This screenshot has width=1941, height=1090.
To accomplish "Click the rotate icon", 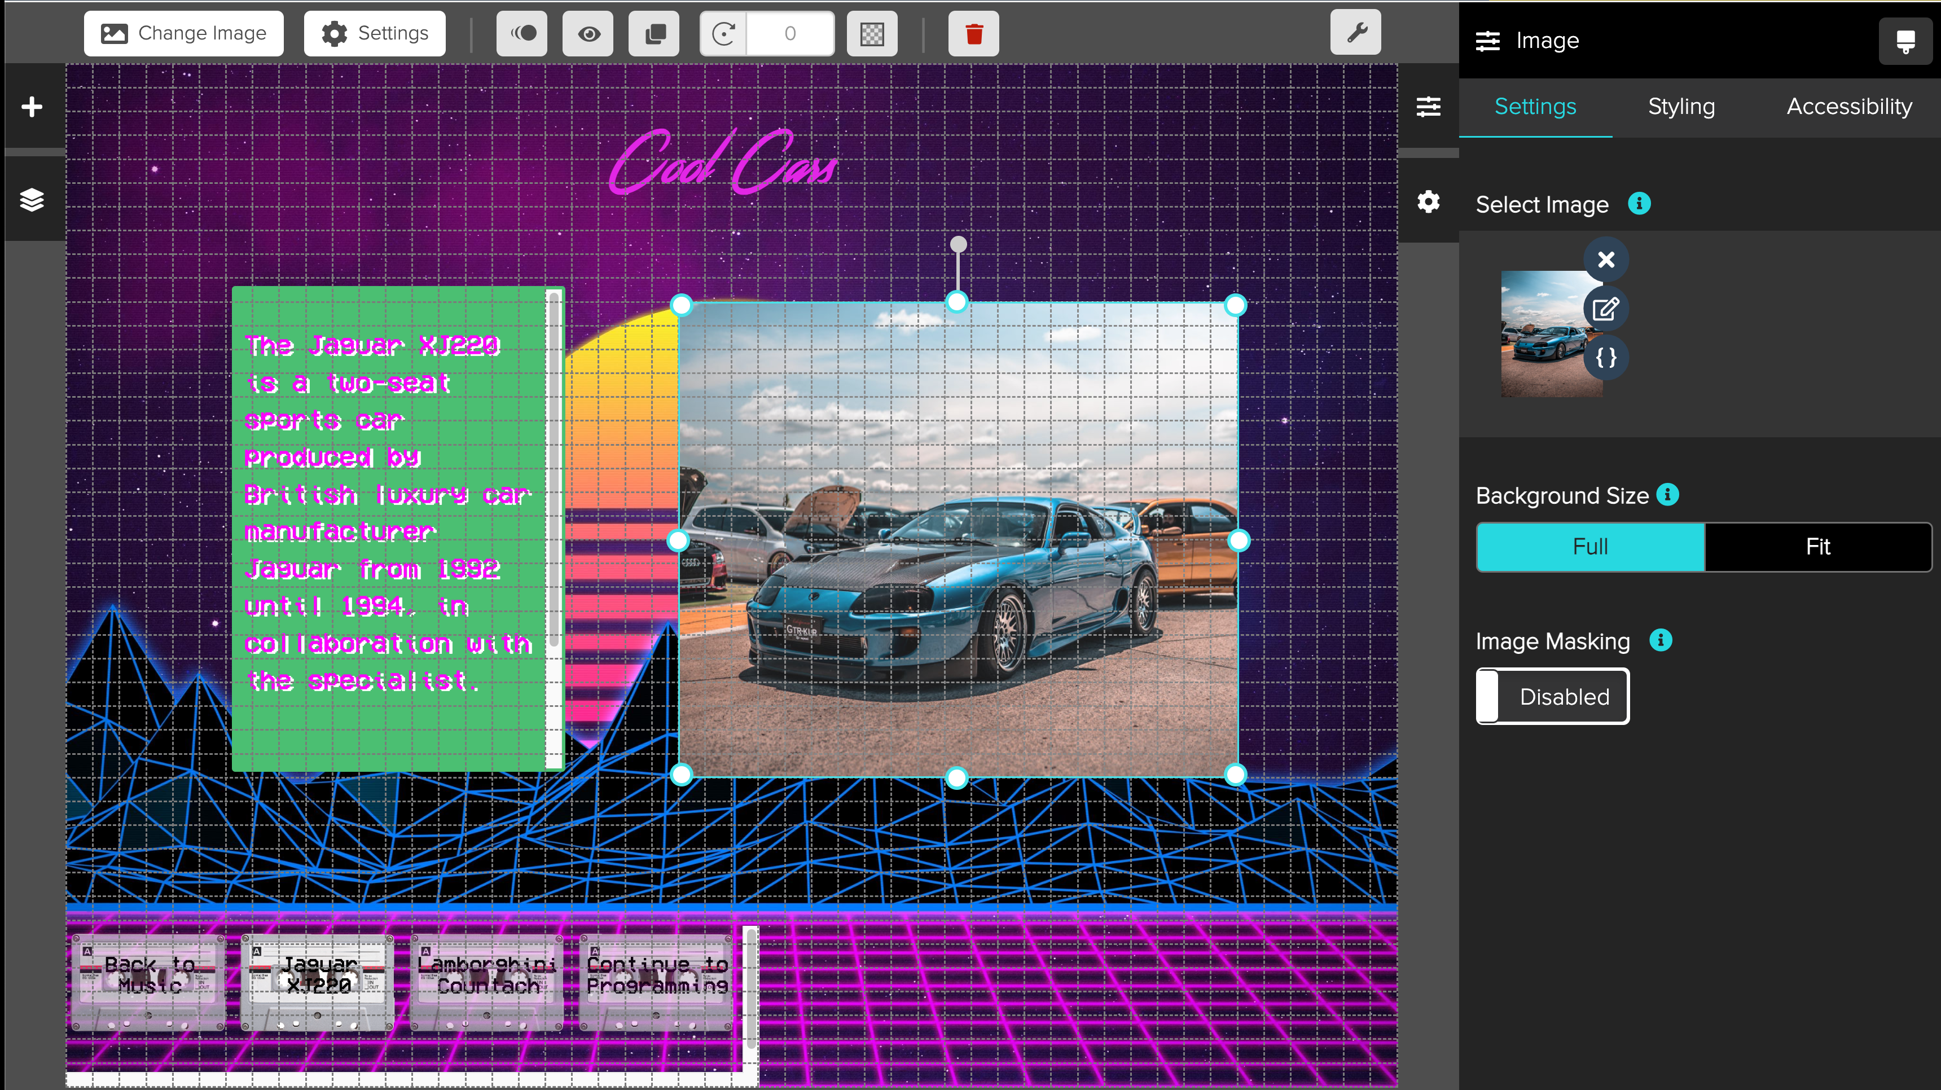I will pos(723,33).
